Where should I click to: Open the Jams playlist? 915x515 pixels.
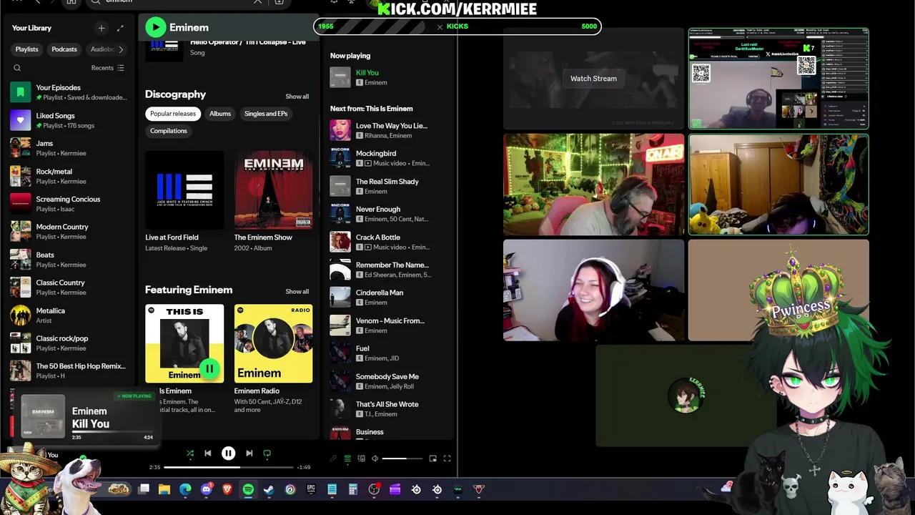(69, 147)
